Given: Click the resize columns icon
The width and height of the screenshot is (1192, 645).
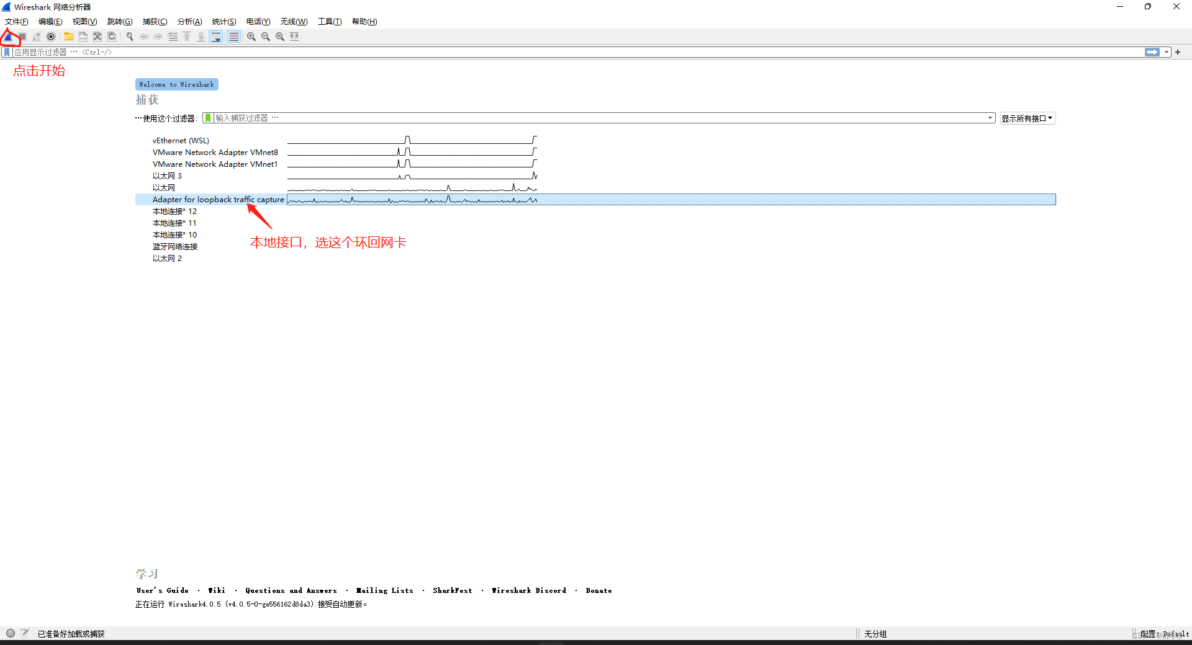Looking at the screenshot, I should (294, 37).
